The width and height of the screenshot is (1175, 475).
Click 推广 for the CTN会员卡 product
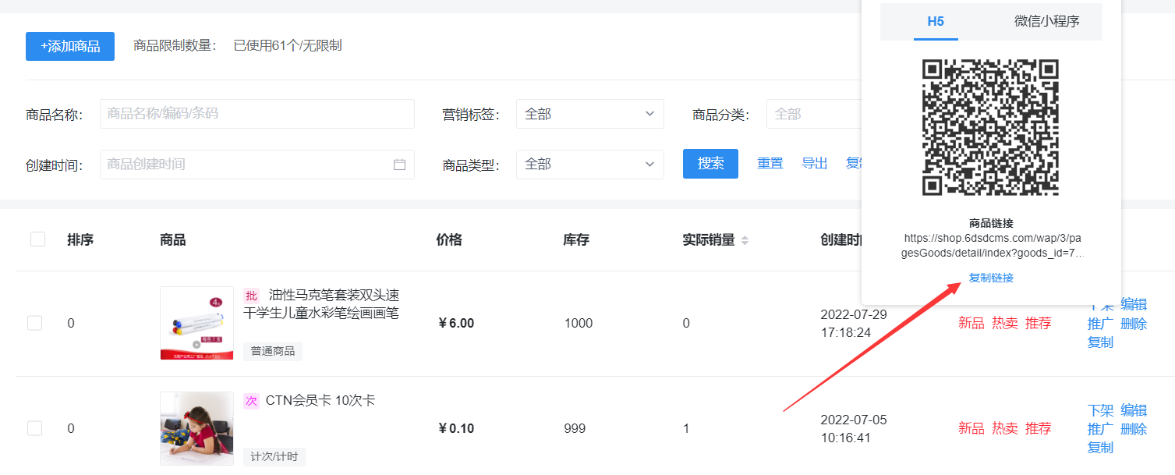point(1101,429)
